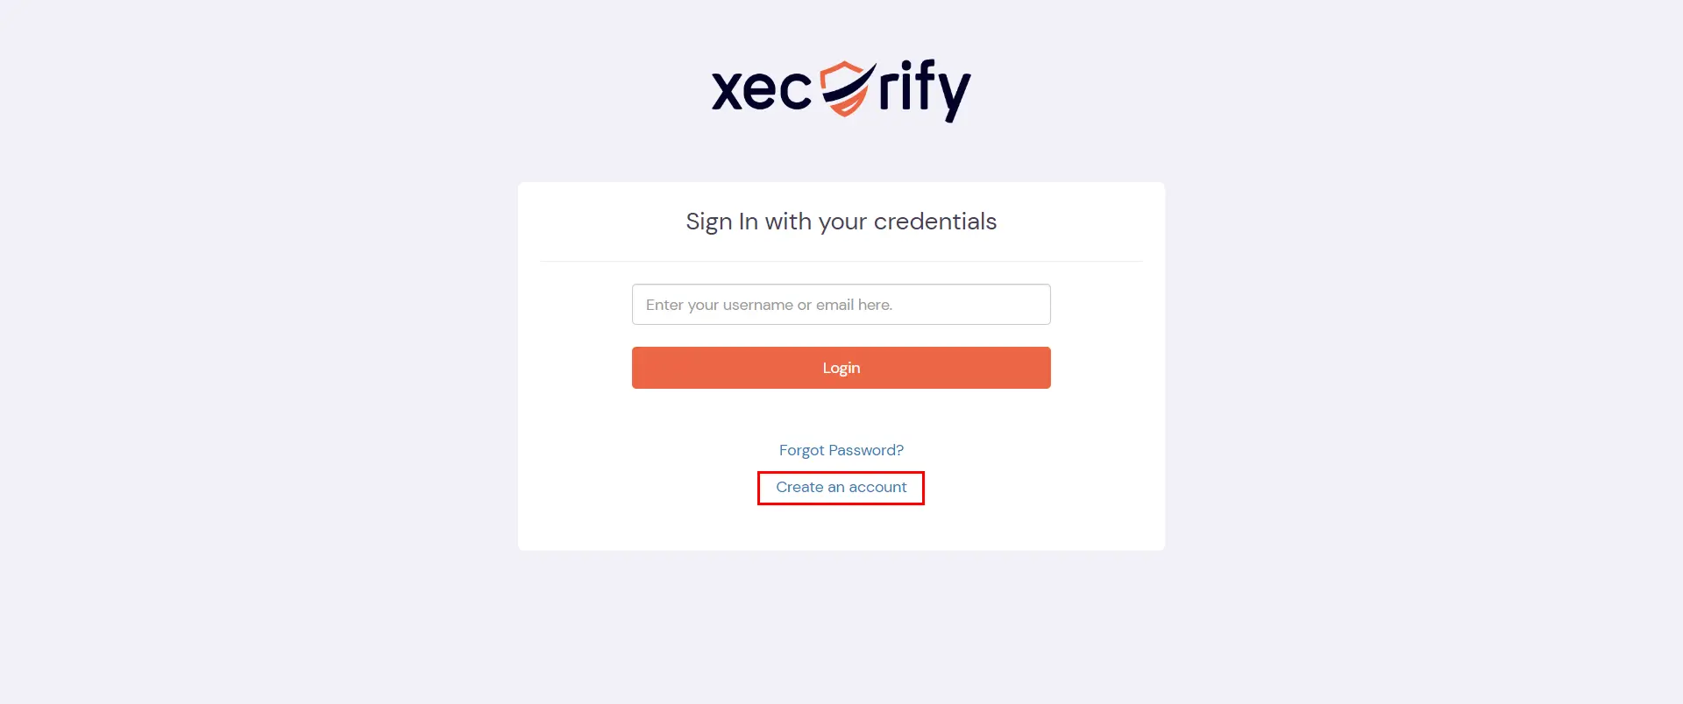Click the white sign-in card panel
Viewport: 1683px width, 704px height.
tap(841, 525)
